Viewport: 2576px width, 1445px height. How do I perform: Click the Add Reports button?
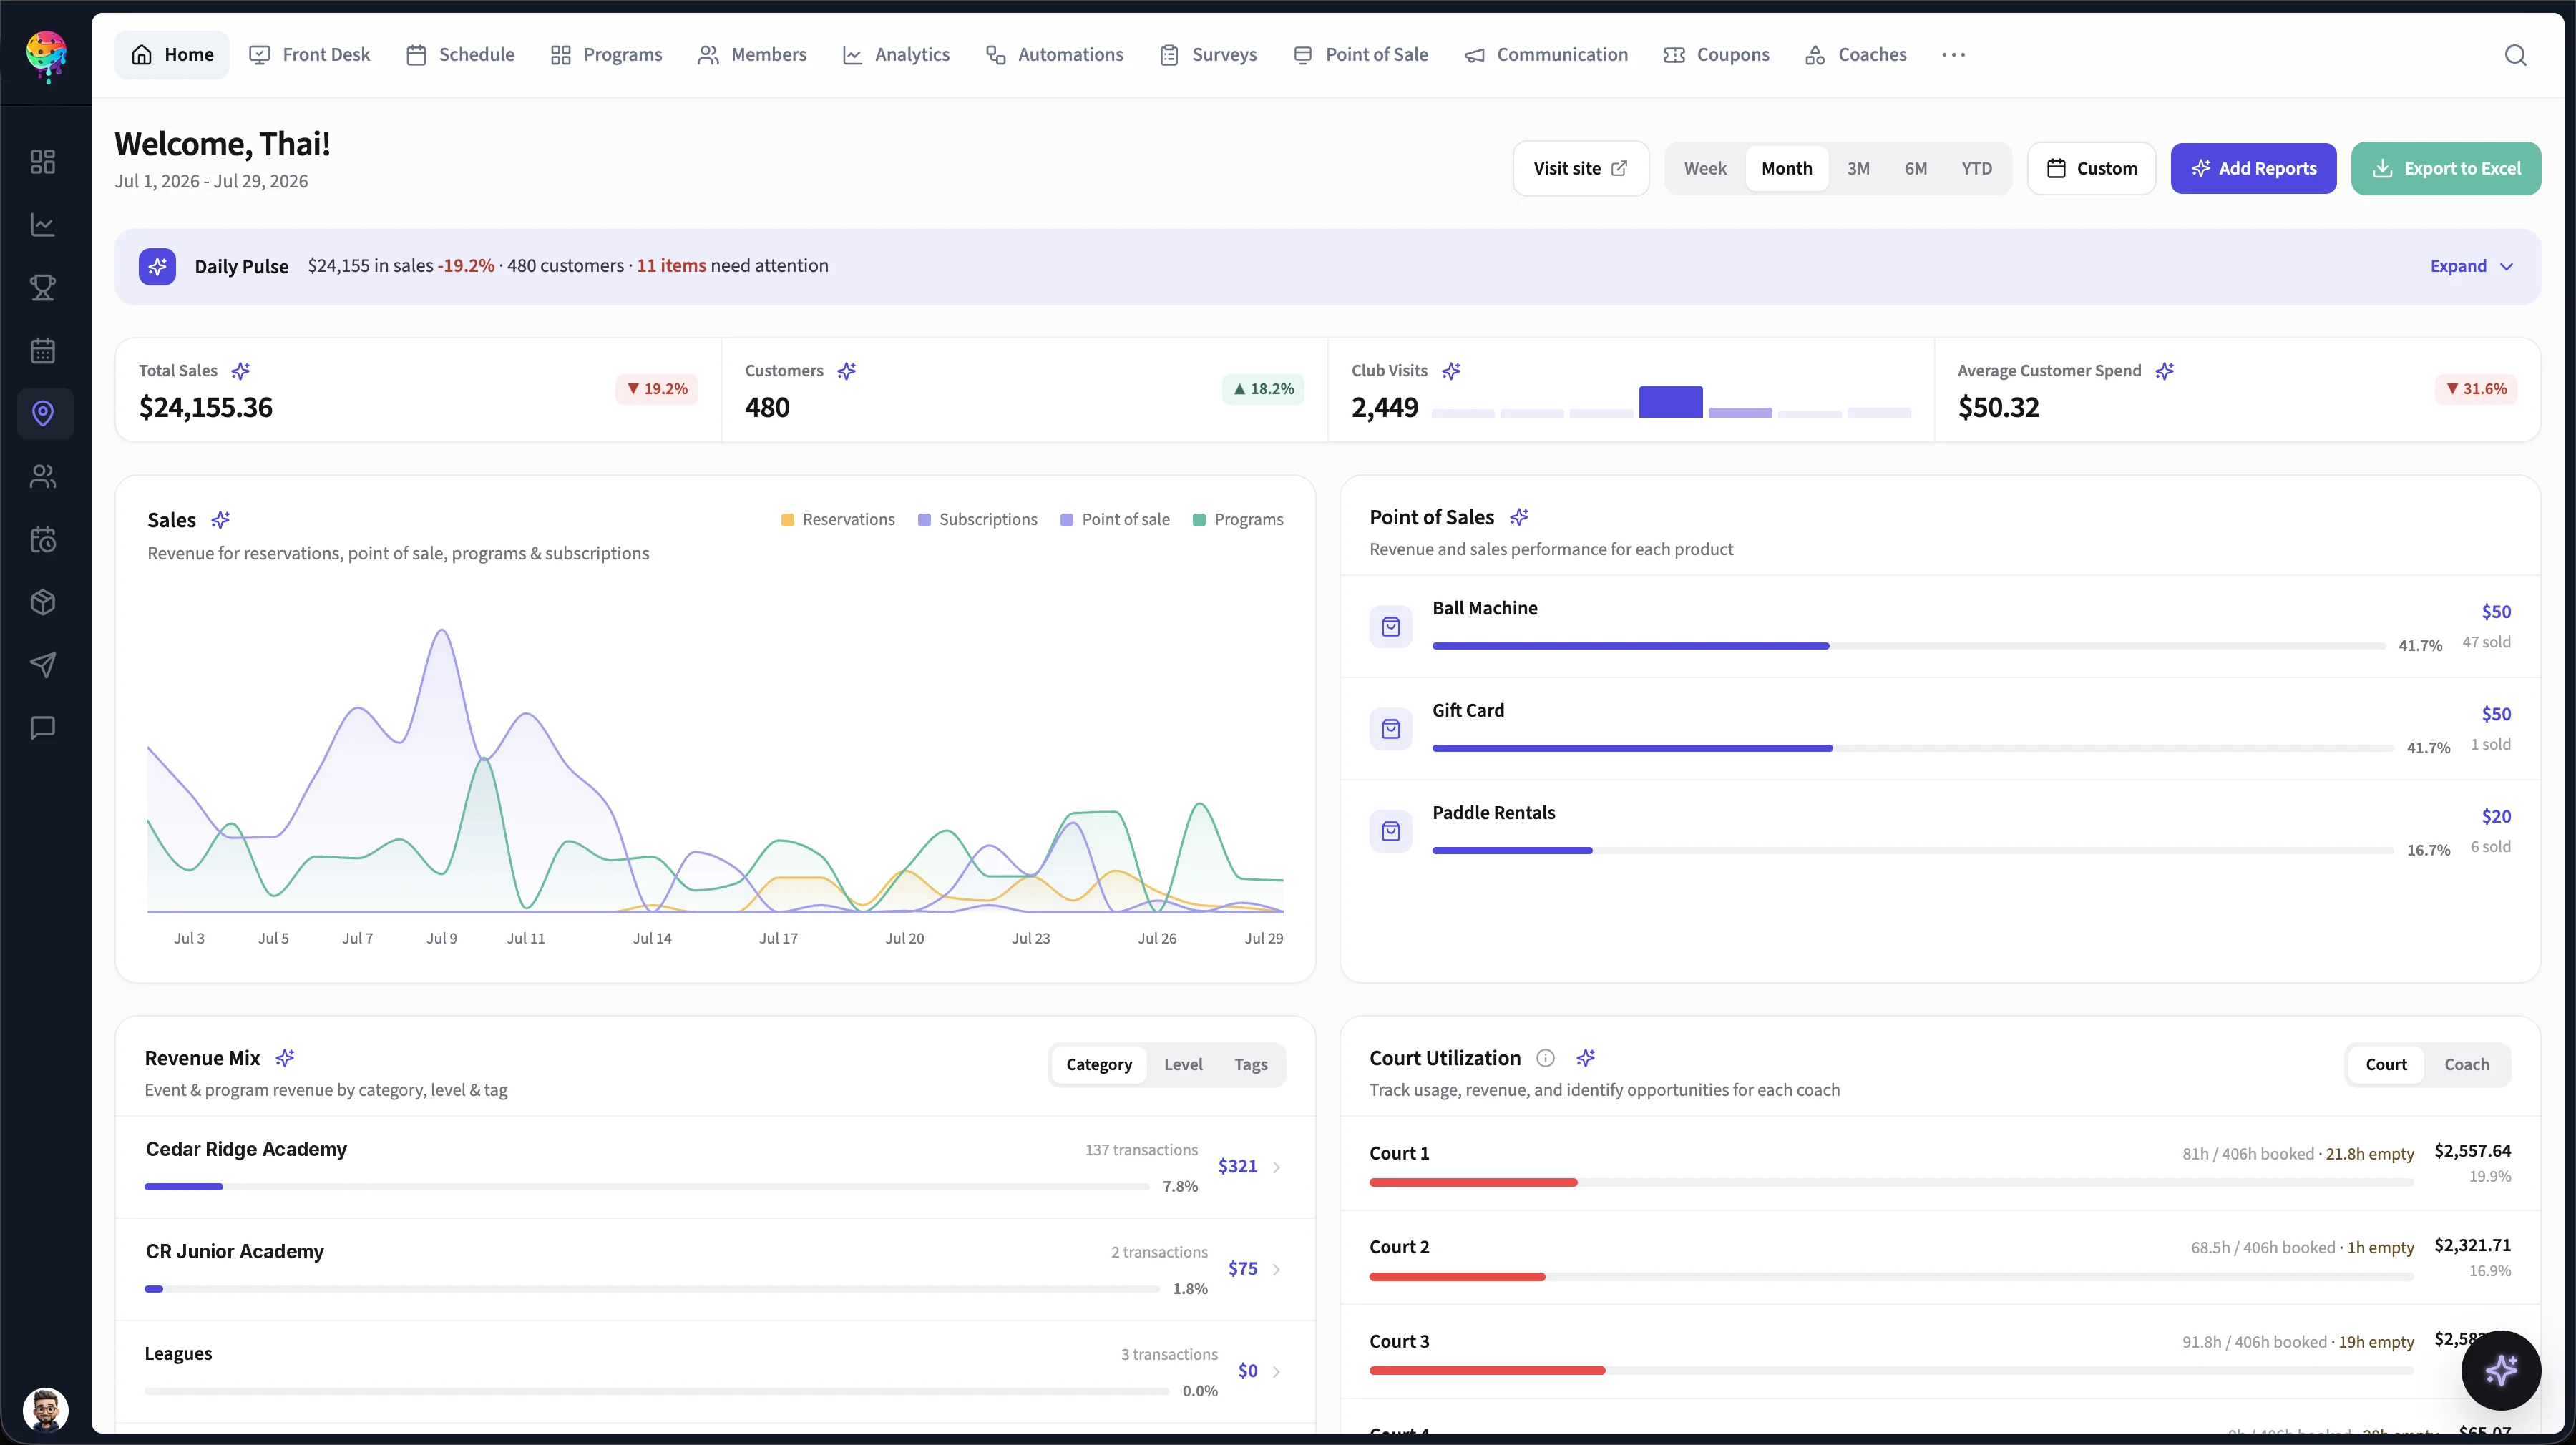point(2253,168)
